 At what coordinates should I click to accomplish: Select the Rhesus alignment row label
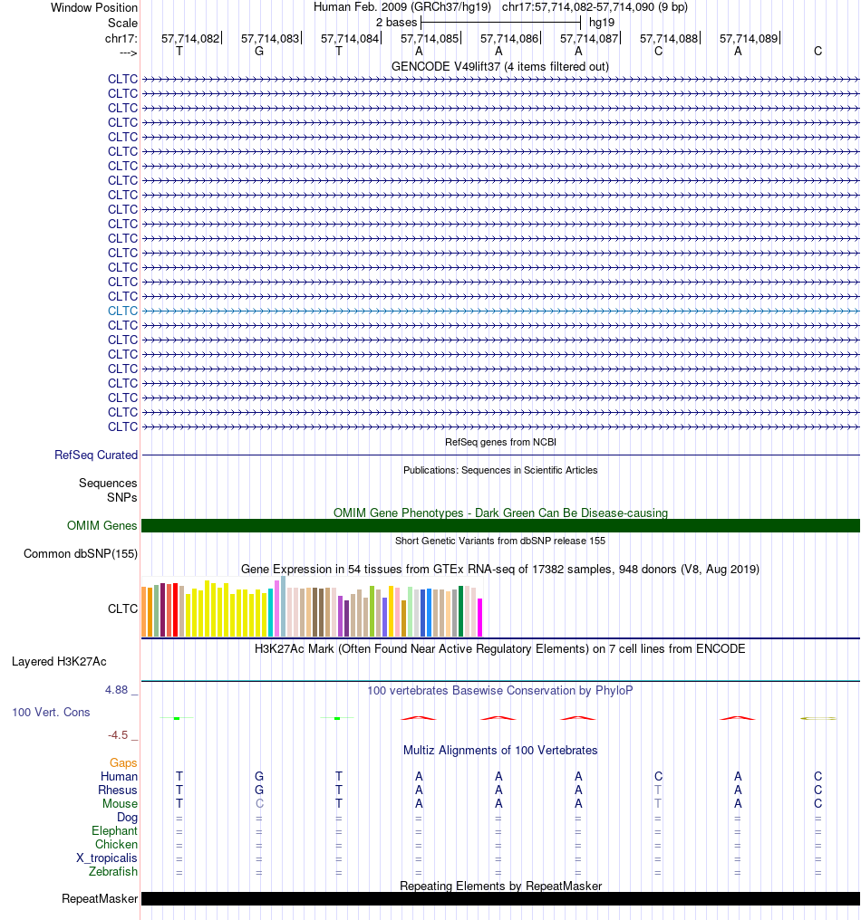click(x=118, y=790)
